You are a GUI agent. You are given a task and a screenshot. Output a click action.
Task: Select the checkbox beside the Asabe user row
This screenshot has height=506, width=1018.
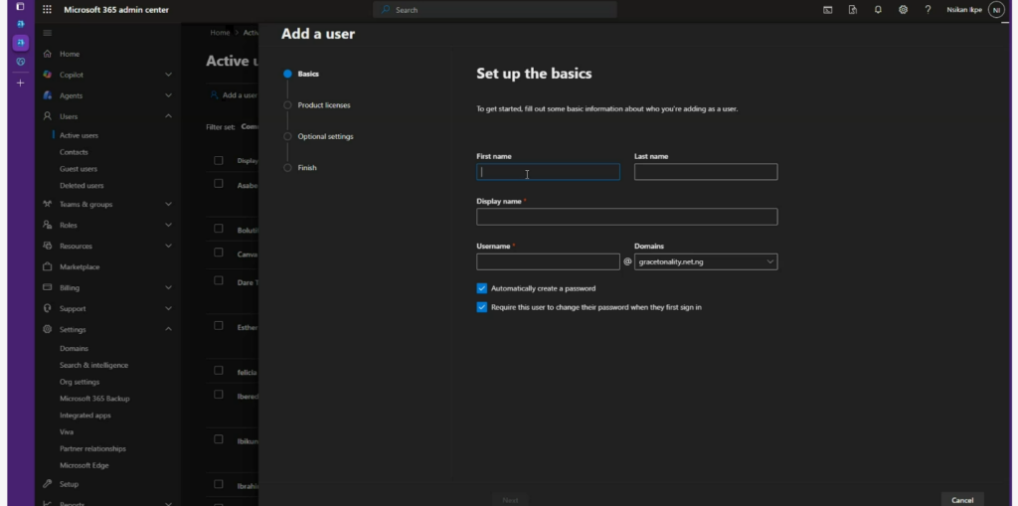pyautogui.click(x=219, y=183)
